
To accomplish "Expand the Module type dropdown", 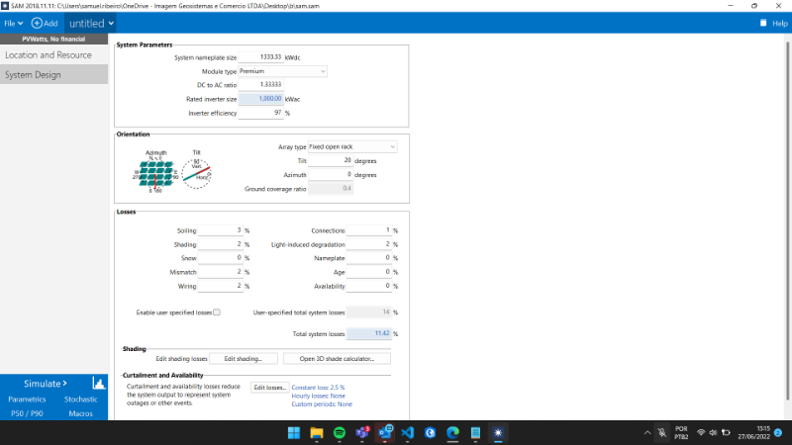I will 282,71.
